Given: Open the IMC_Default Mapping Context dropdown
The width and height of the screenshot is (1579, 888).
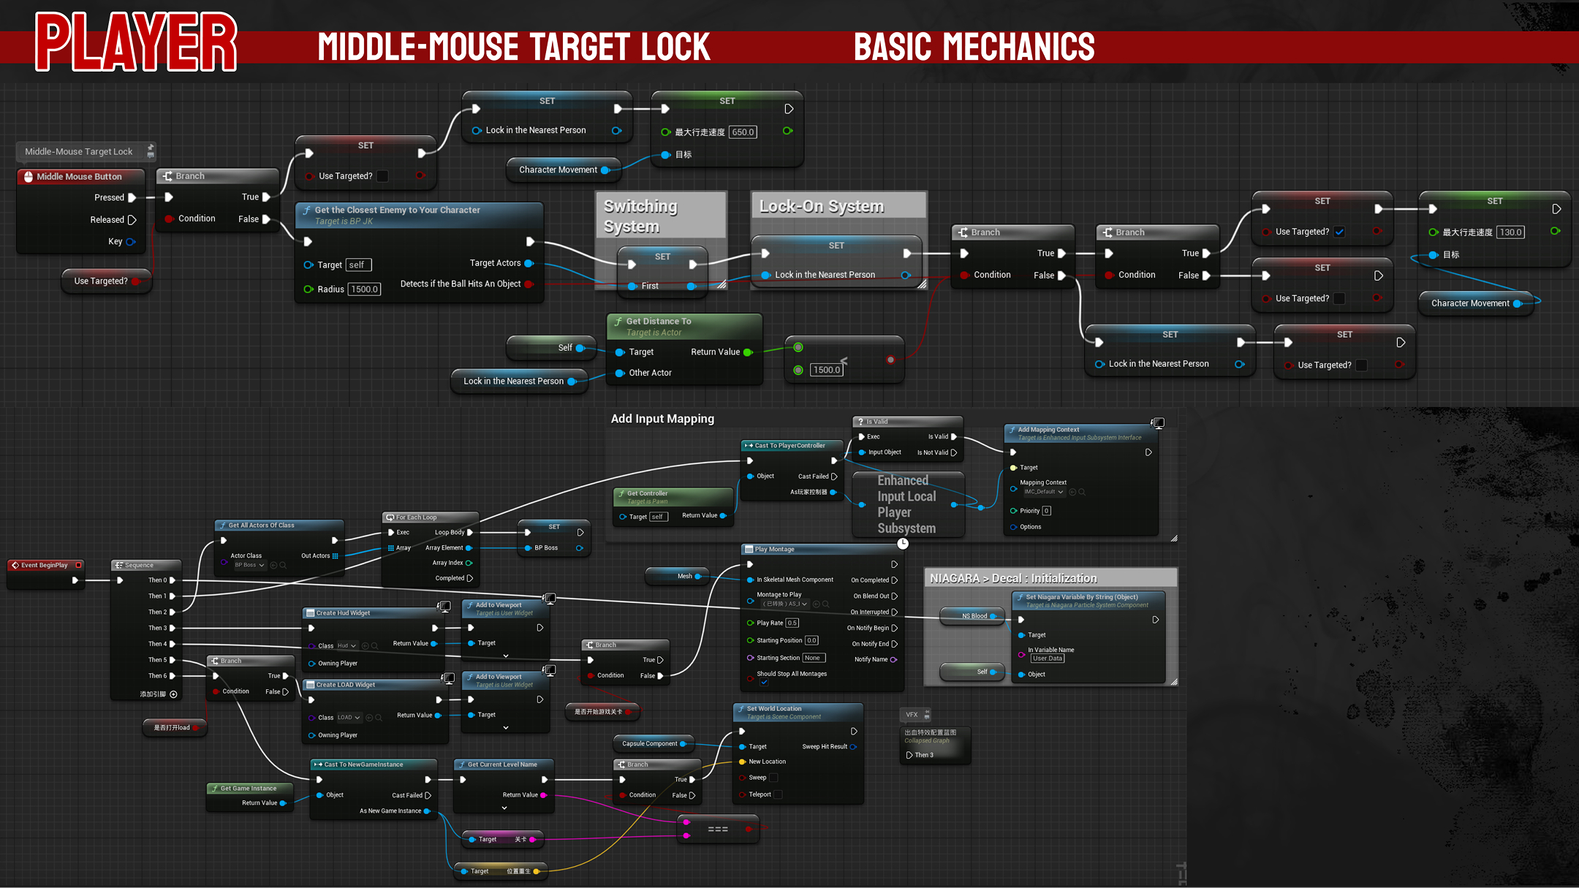Looking at the screenshot, I should (x=1043, y=492).
